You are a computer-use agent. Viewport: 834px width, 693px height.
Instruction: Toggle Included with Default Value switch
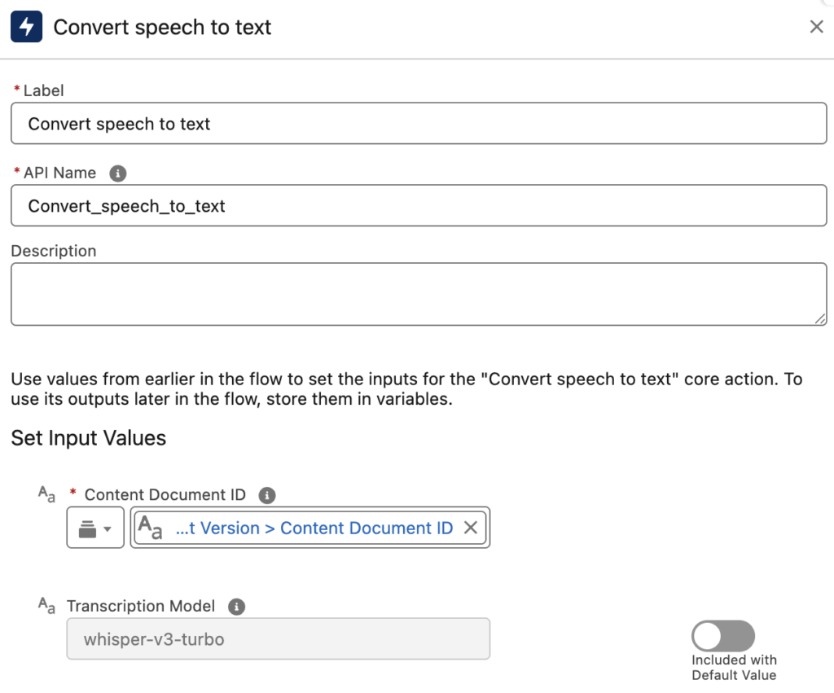click(x=723, y=635)
